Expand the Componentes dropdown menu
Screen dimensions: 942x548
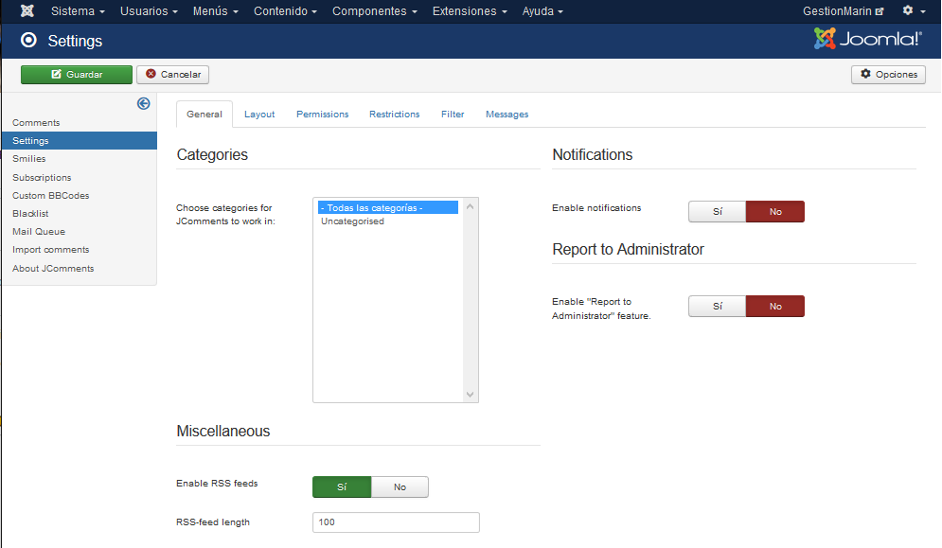pyautogui.click(x=375, y=11)
